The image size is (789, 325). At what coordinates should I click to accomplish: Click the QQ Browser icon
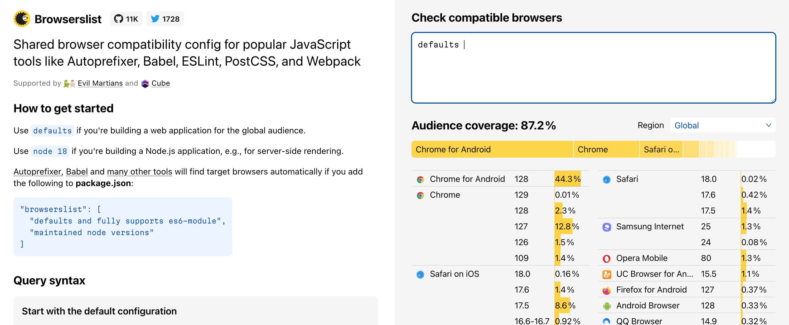coord(607,321)
